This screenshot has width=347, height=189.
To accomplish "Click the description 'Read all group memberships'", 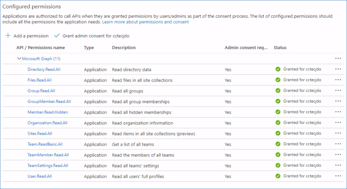I will point(141,102).
